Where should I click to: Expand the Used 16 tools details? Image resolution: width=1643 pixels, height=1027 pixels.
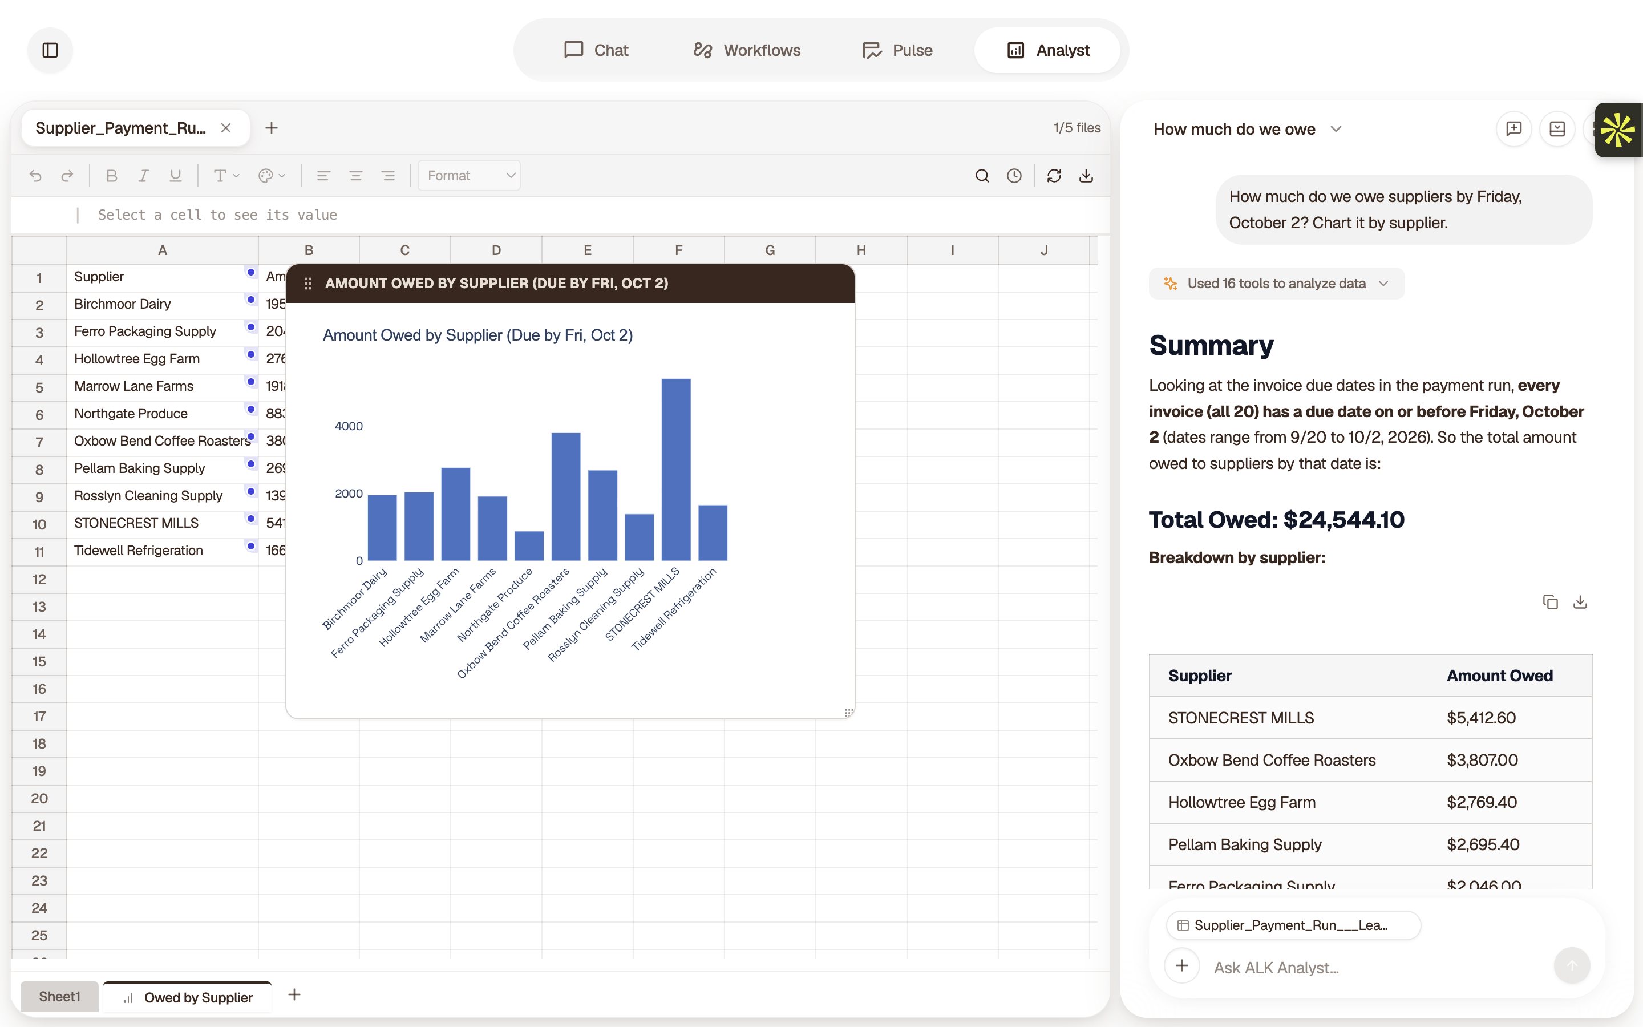pos(1276,284)
